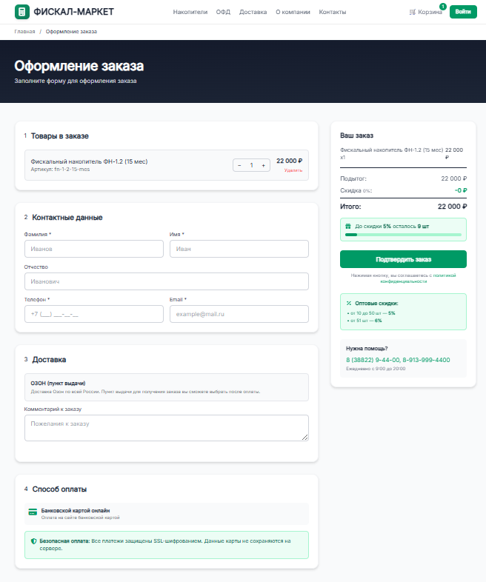
Task: Focus the Фамилия input field
Action: click(x=94, y=249)
